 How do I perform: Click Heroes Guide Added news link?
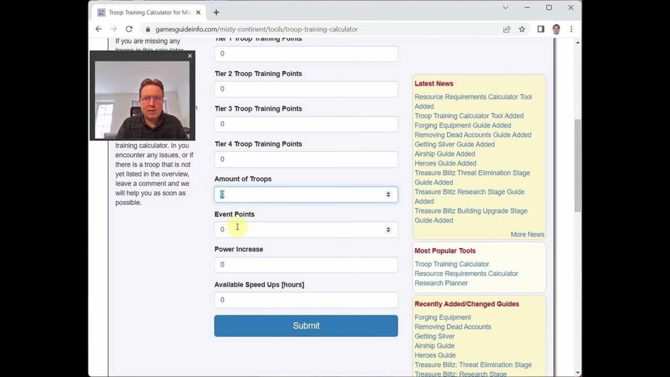pyautogui.click(x=445, y=164)
